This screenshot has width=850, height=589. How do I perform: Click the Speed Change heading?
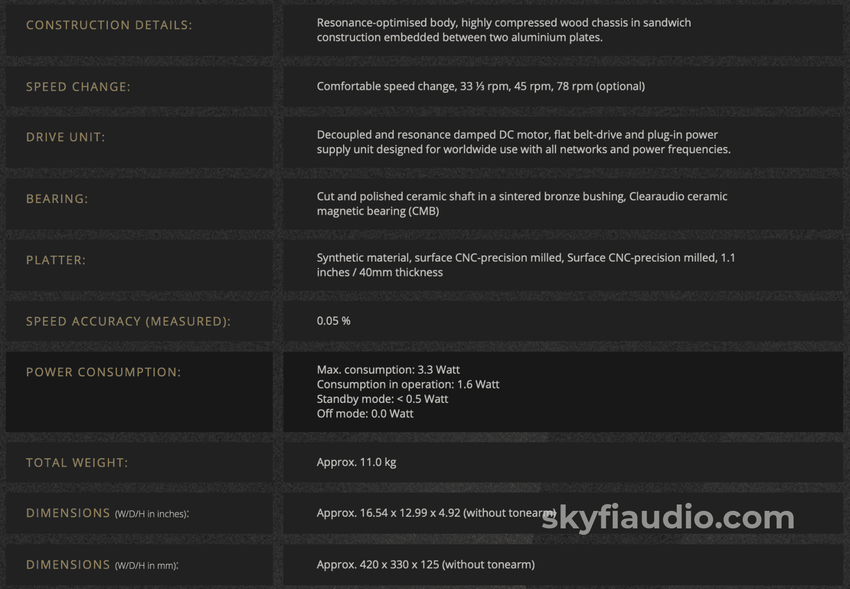[78, 87]
